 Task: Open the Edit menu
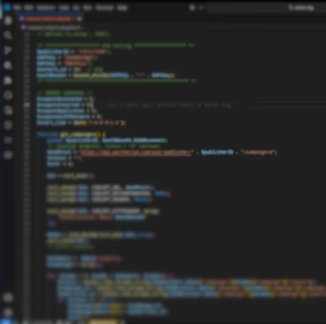click(29, 8)
